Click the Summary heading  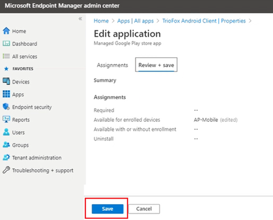[x=105, y=80]
